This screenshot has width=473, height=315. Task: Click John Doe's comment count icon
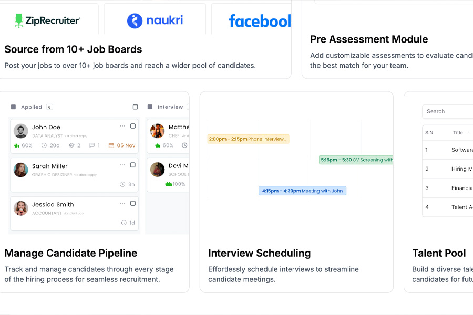pyautogui.click(x=92, y=145)
